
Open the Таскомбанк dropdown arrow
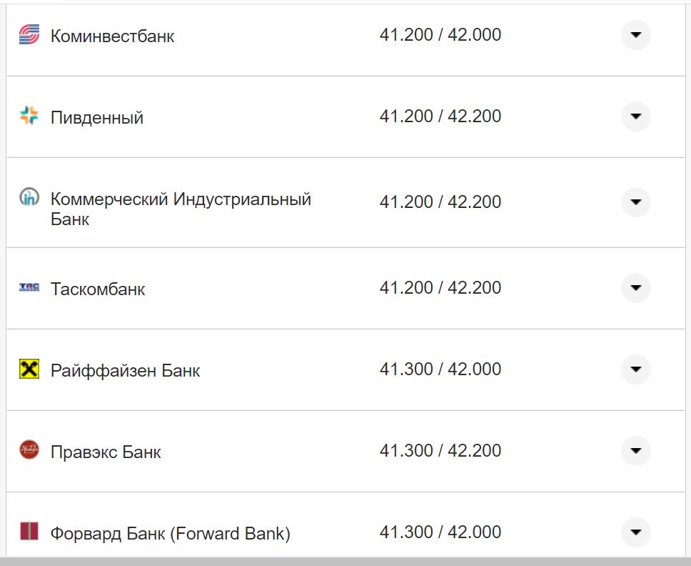click(635, 287)
